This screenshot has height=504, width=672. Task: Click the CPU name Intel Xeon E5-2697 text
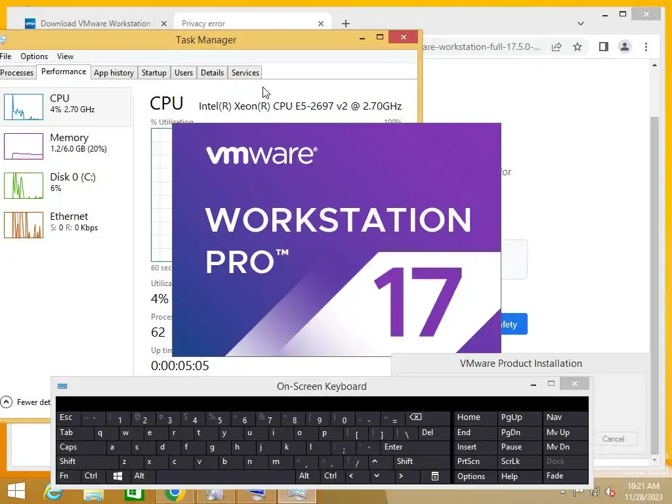pyautogui.click(x=300, y=106)
